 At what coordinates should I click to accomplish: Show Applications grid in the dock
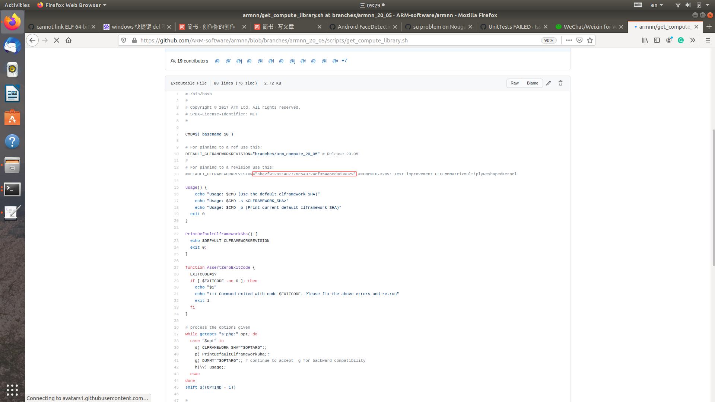12,390
